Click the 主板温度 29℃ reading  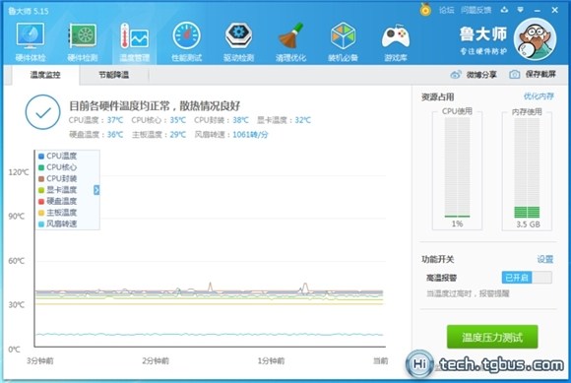159,135
